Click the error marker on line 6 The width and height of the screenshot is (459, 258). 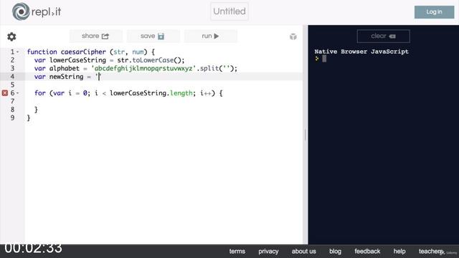5,93
